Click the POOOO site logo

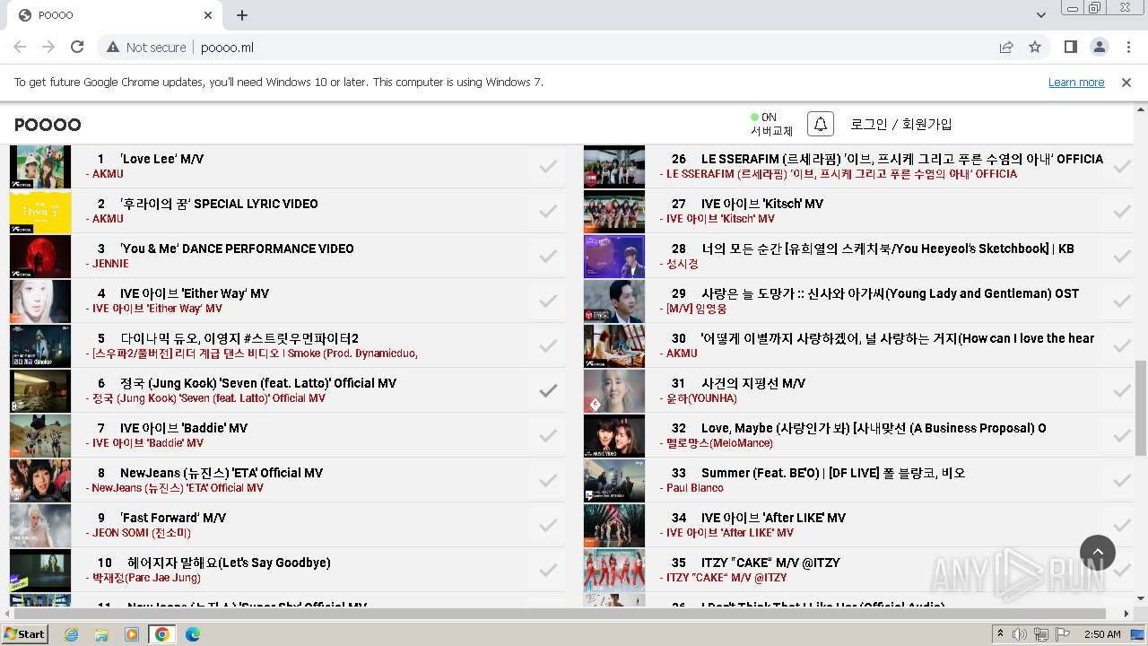pos(48,125)
